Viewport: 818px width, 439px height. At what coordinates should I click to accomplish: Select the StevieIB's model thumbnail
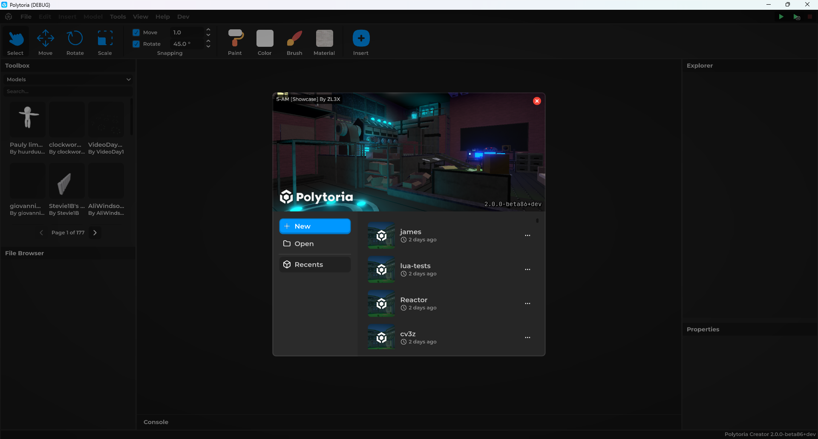click(x=67, y=180)
